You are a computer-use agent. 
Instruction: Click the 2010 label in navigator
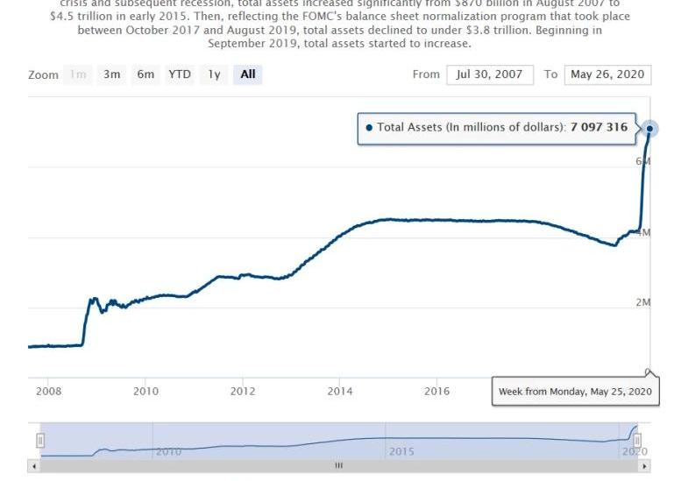tap(168, 451)
